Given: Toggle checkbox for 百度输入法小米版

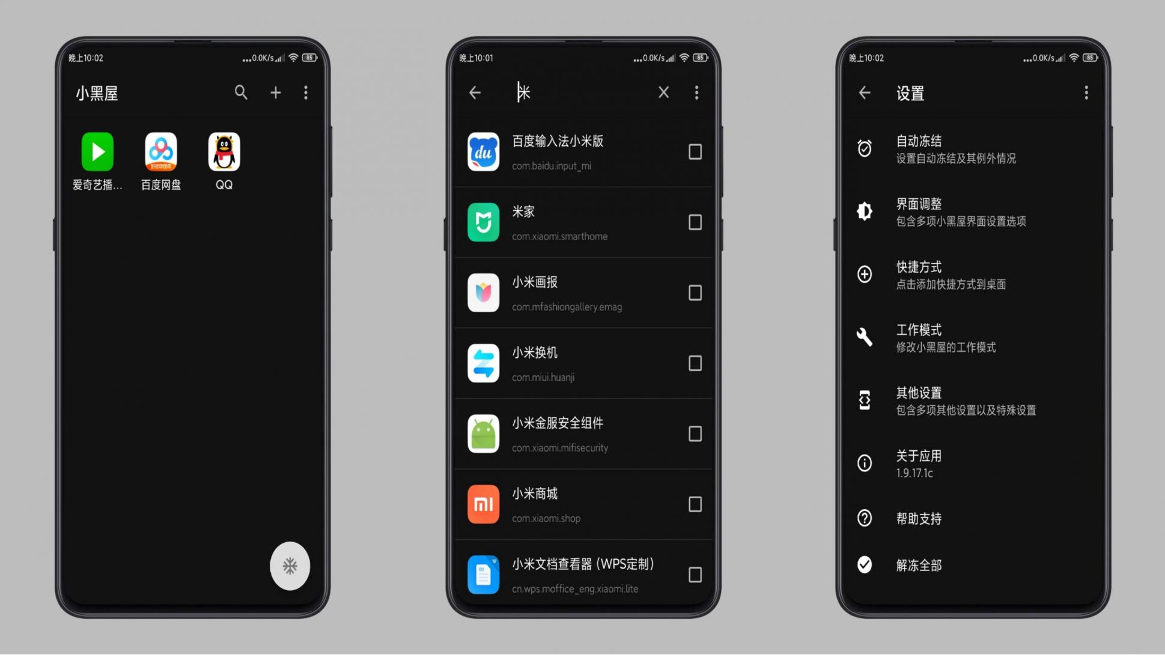Looking at the screenshot, I should point(694,152).
